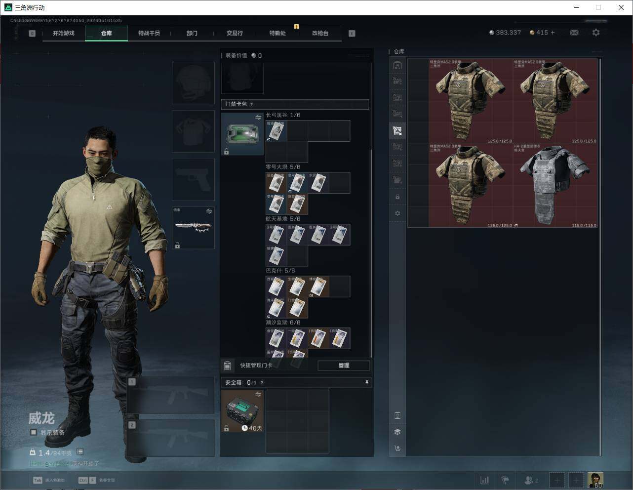The image size is (633, 490).
Task: Switch to the 改枪台 tab
Action: tap(320, 33)
